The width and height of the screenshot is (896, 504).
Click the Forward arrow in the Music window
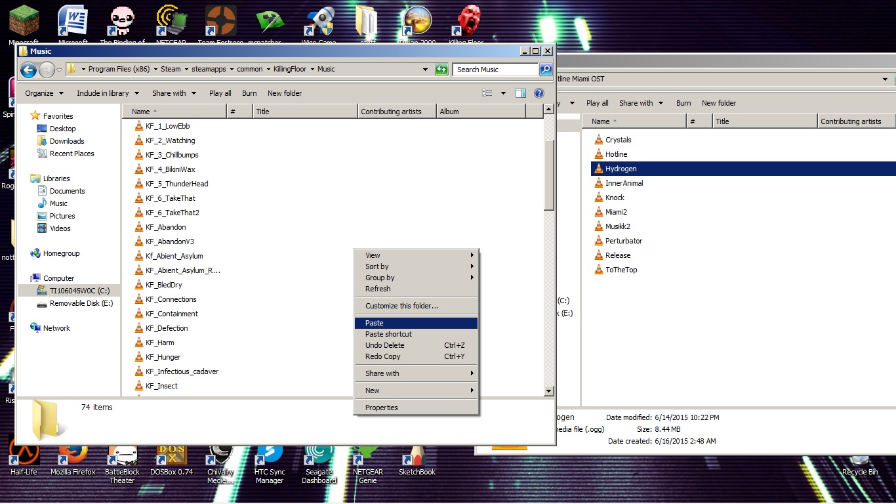pyautogui.click(x=47, y=70)
